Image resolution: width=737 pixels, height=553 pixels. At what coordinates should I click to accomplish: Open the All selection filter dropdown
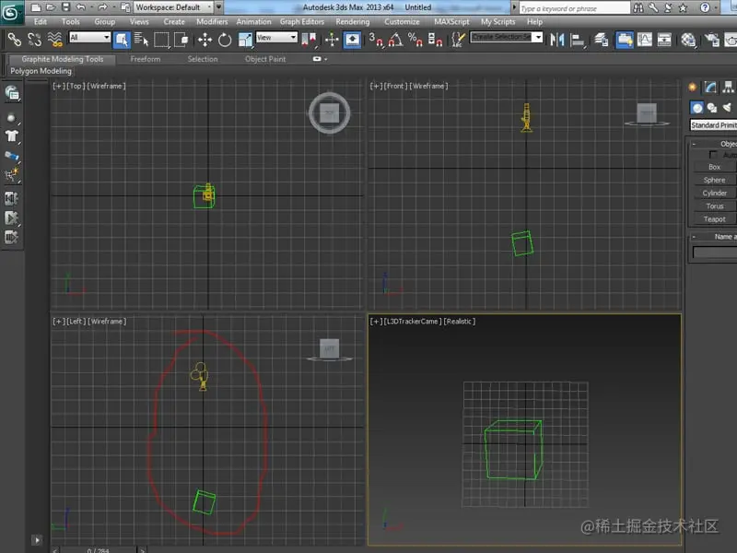89,38
